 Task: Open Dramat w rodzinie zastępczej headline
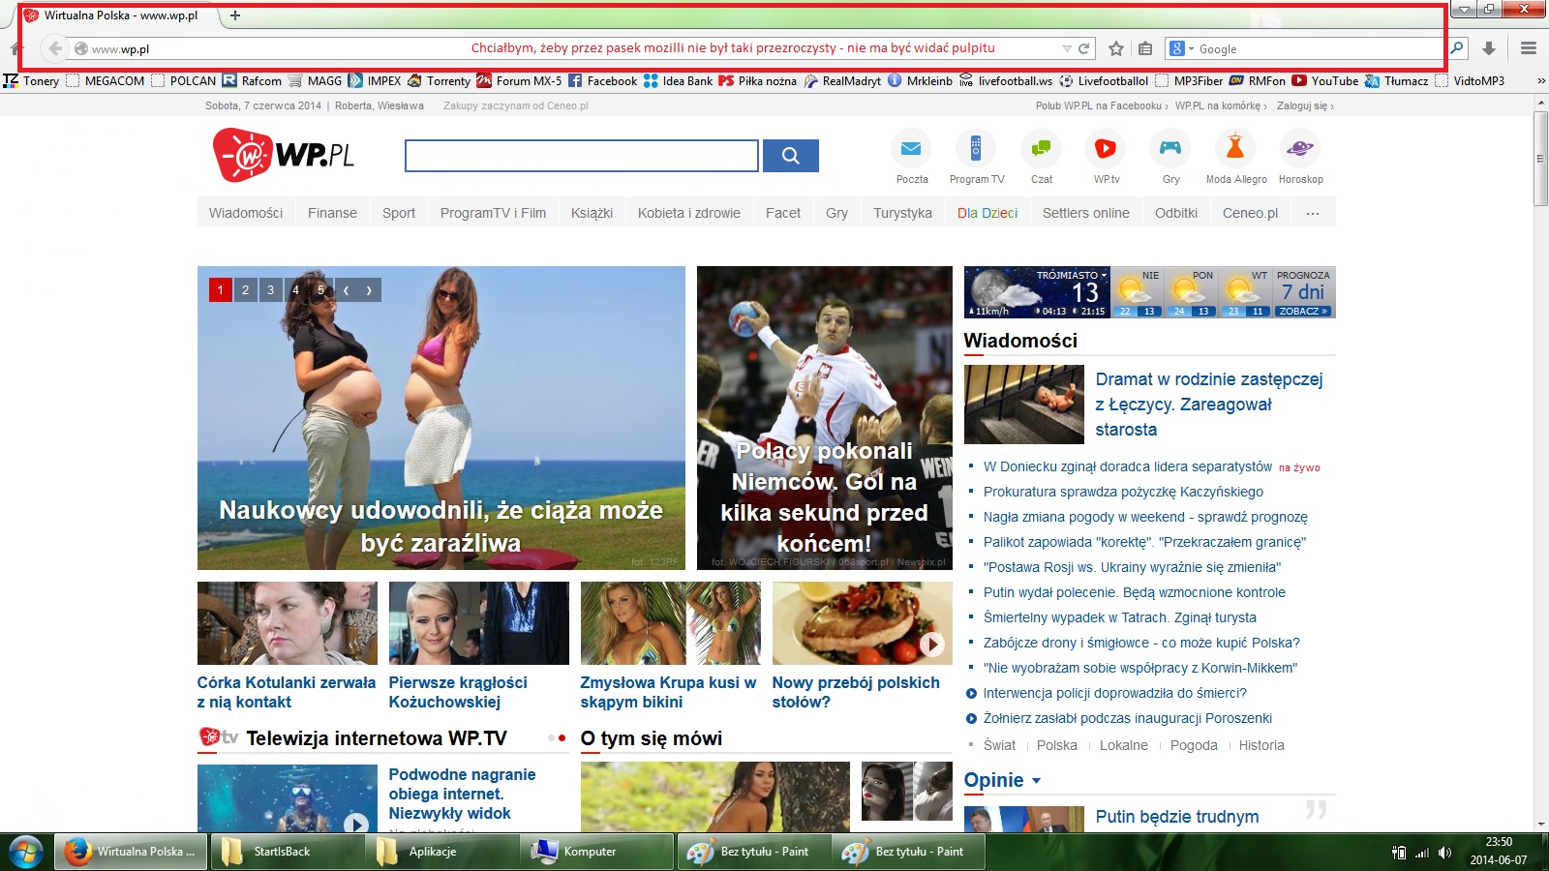click(x=1208, y=405)
